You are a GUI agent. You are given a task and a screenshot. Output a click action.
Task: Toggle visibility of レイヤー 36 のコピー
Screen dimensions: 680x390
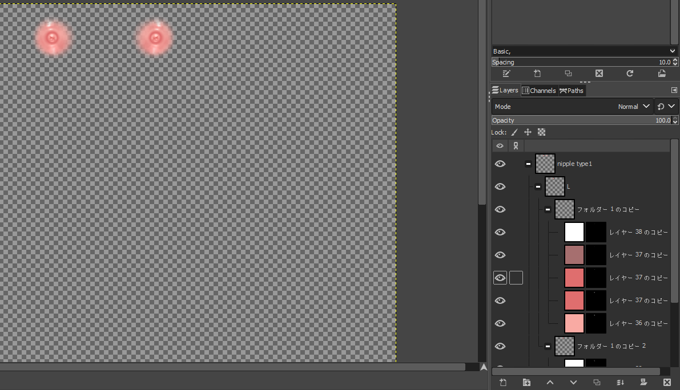tap(500, 323)
